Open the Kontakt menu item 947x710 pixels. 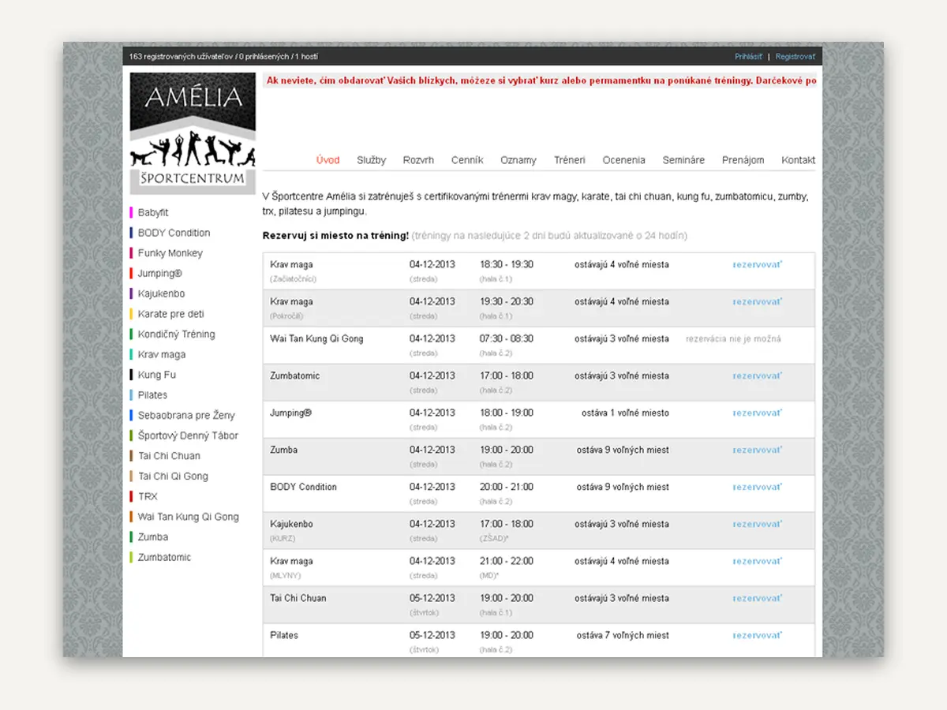click(x=798, y=160)
